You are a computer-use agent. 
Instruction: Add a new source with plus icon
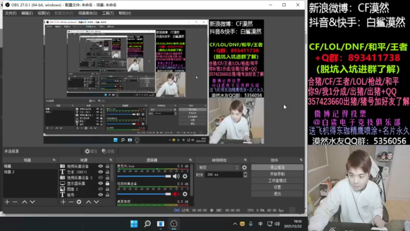point(63,202)
